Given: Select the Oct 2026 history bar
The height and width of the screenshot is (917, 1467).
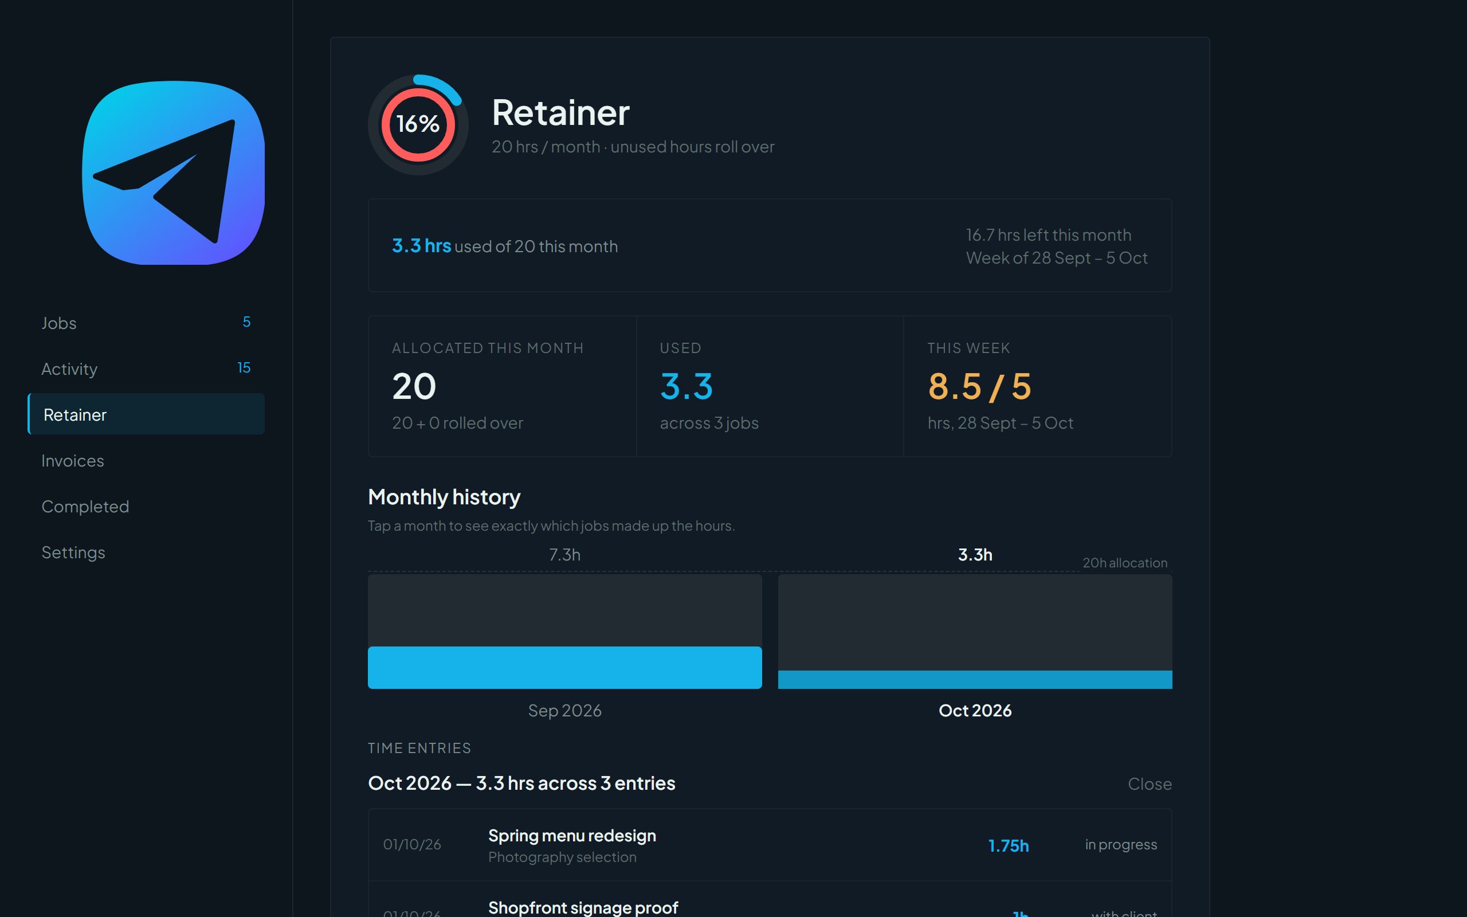Looking at the screenshot, I should (975, 631).
